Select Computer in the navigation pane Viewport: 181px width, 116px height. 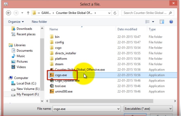18,78
